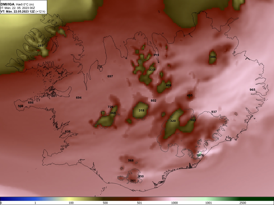Image resolution: width=274 pixels, height=205 pixels.
Task: Click the 500 label on the color scale
Action: point(105,203)
